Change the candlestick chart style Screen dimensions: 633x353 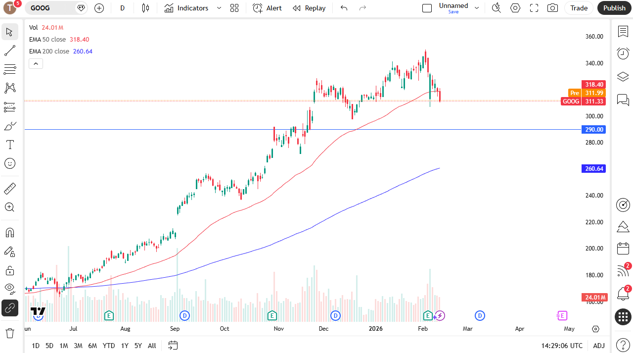click(145, 8)
